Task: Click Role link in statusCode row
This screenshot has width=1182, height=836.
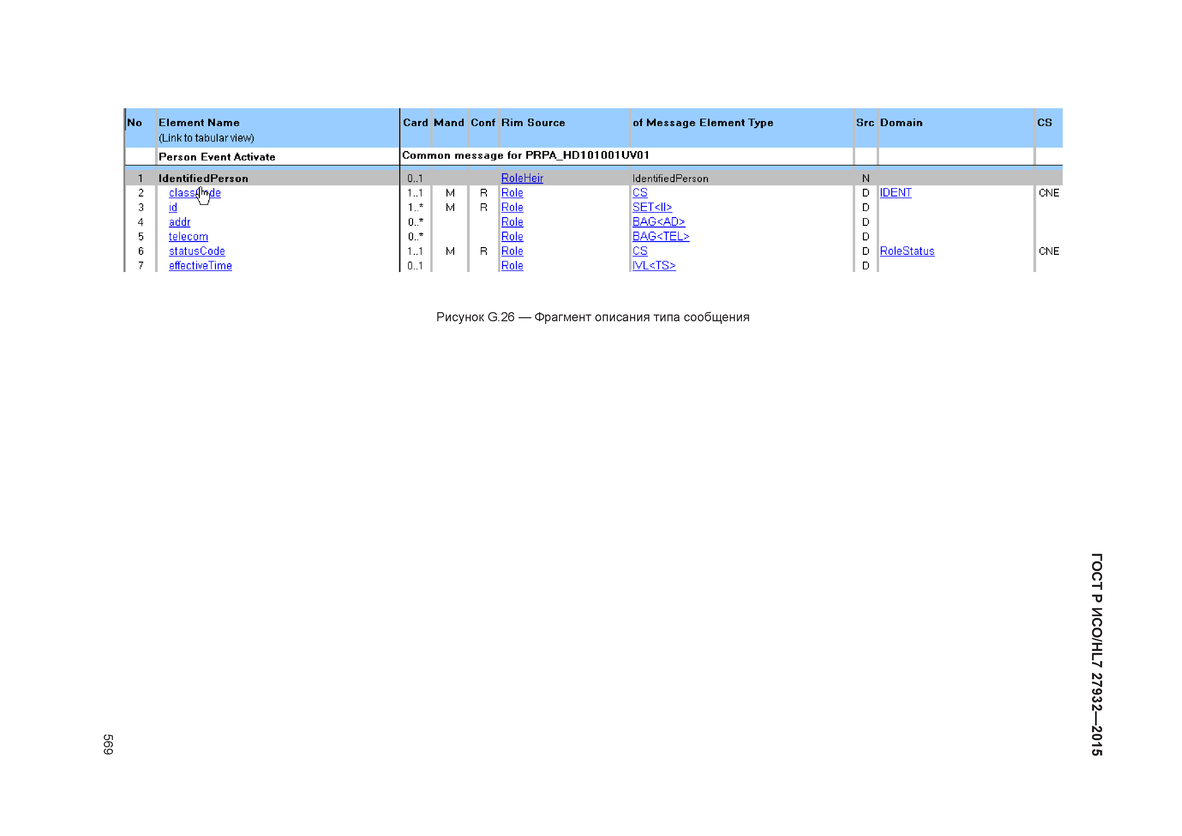Action: [x=512, y=251]
